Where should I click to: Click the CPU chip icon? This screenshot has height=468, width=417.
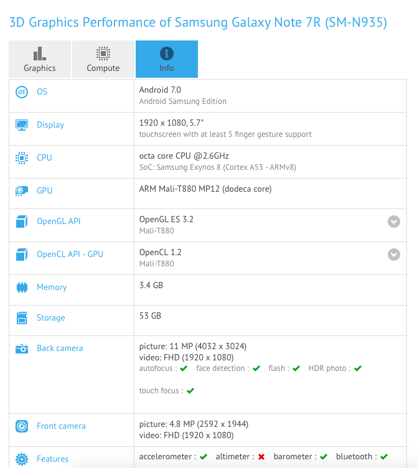(x=22, y=158)
